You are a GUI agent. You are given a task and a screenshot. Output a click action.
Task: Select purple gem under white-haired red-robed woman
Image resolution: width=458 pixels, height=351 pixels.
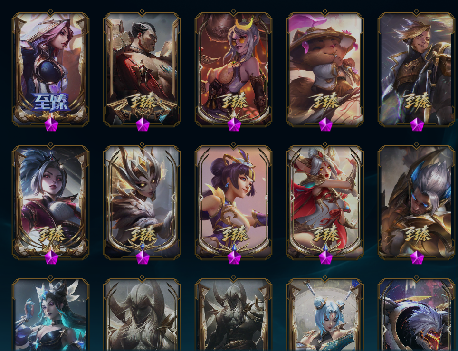[325, 257]
